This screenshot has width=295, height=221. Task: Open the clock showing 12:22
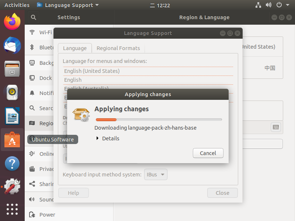[160, 6]
